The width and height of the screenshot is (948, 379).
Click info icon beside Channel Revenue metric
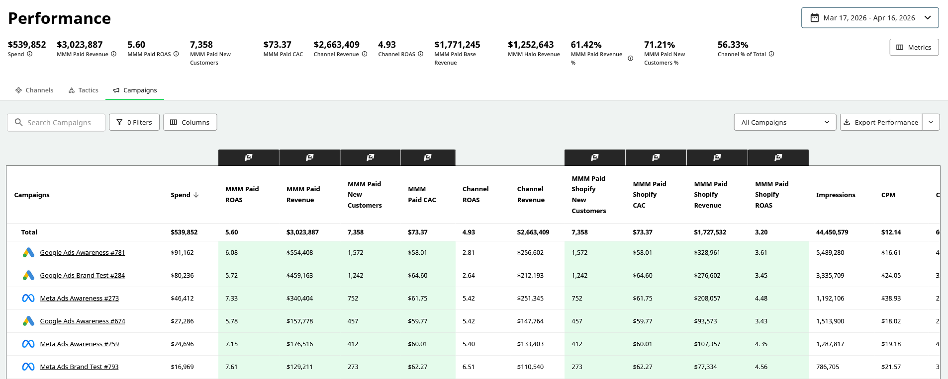[365, 54]
